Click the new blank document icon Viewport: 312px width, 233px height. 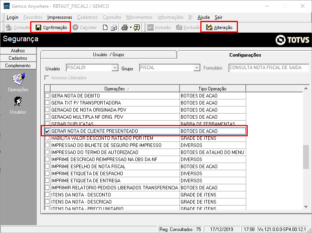105,28
